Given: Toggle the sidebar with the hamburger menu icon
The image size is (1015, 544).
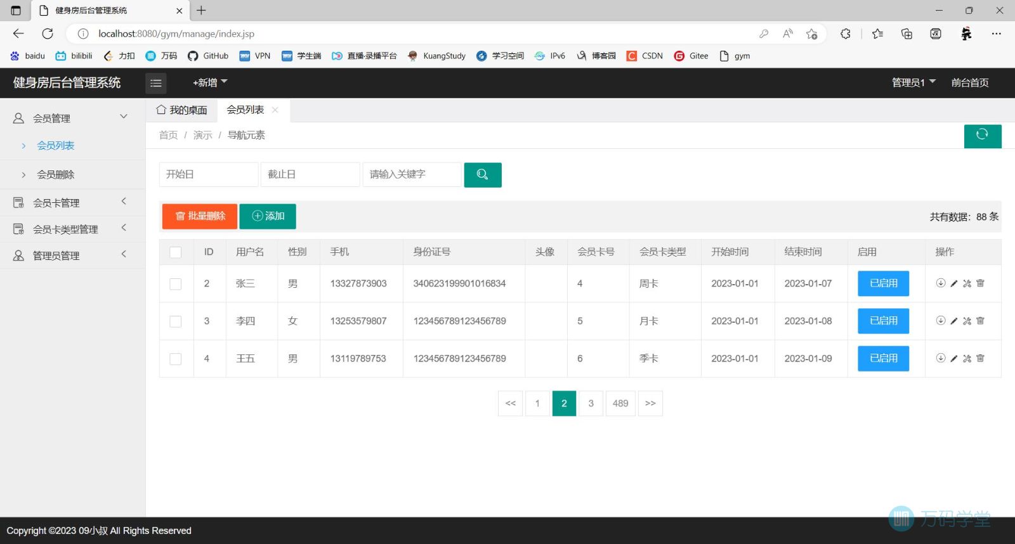Looking at the screenshot, I should (x=156, y=83).
